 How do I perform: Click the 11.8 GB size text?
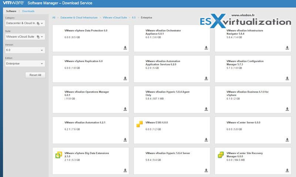(x=70, y=99)
